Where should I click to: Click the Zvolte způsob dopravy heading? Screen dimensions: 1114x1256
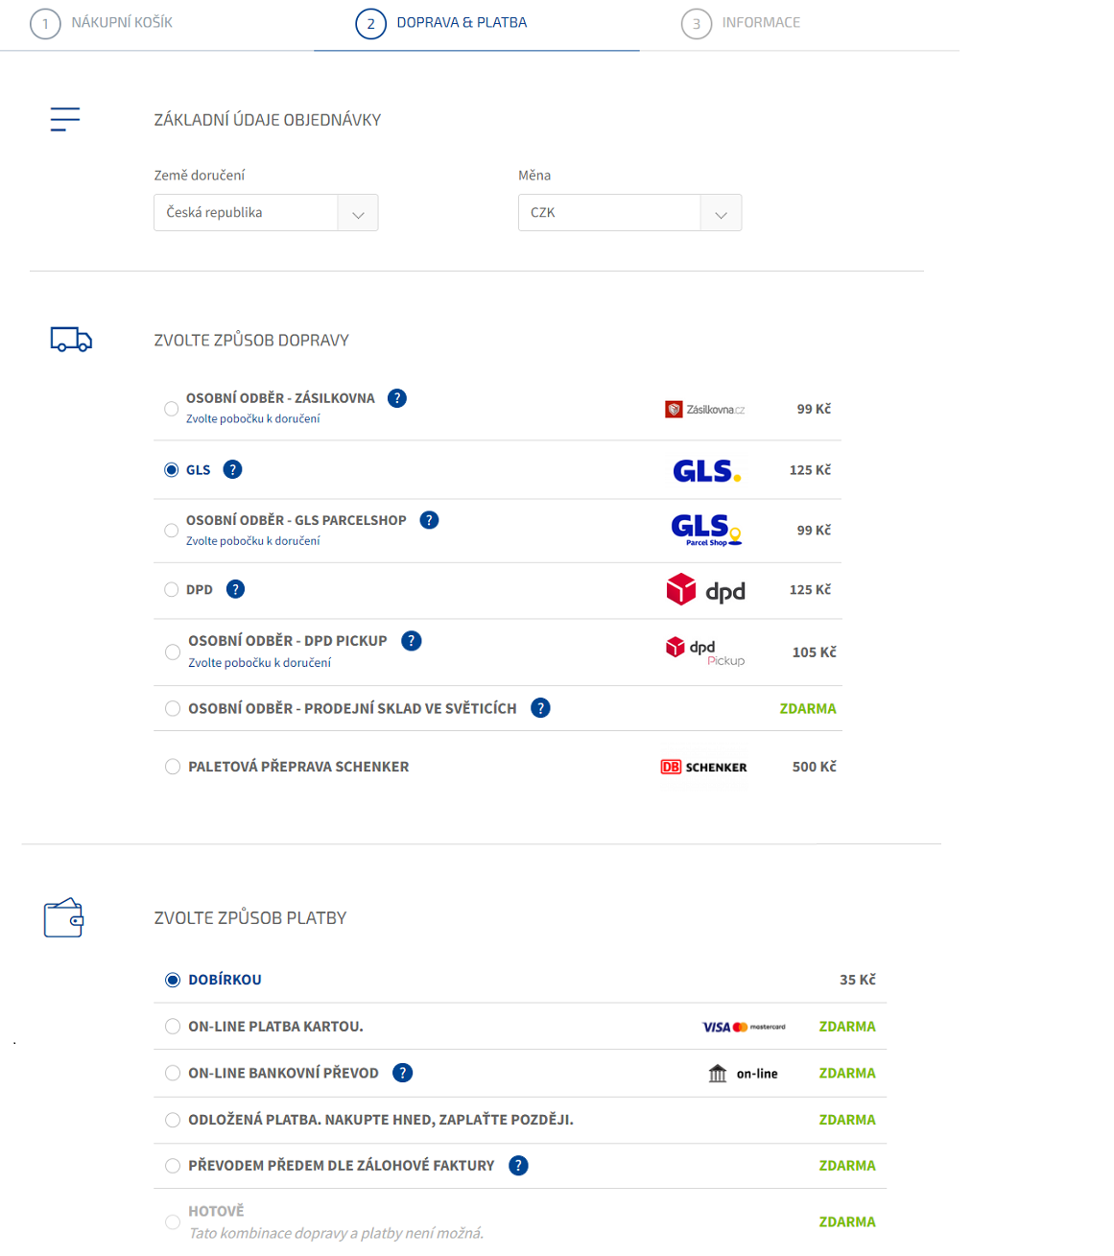[251, 341]
